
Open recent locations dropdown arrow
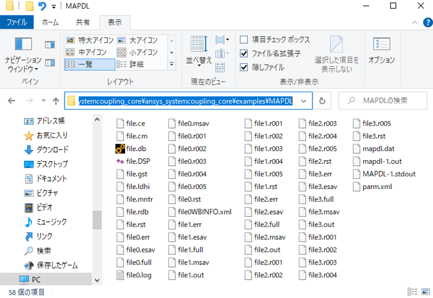tap(43, 101)
